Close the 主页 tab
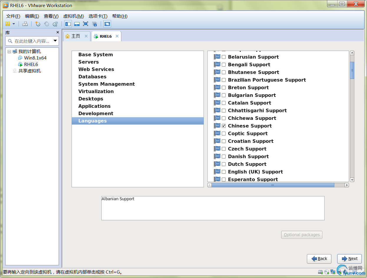 [86, 36]
